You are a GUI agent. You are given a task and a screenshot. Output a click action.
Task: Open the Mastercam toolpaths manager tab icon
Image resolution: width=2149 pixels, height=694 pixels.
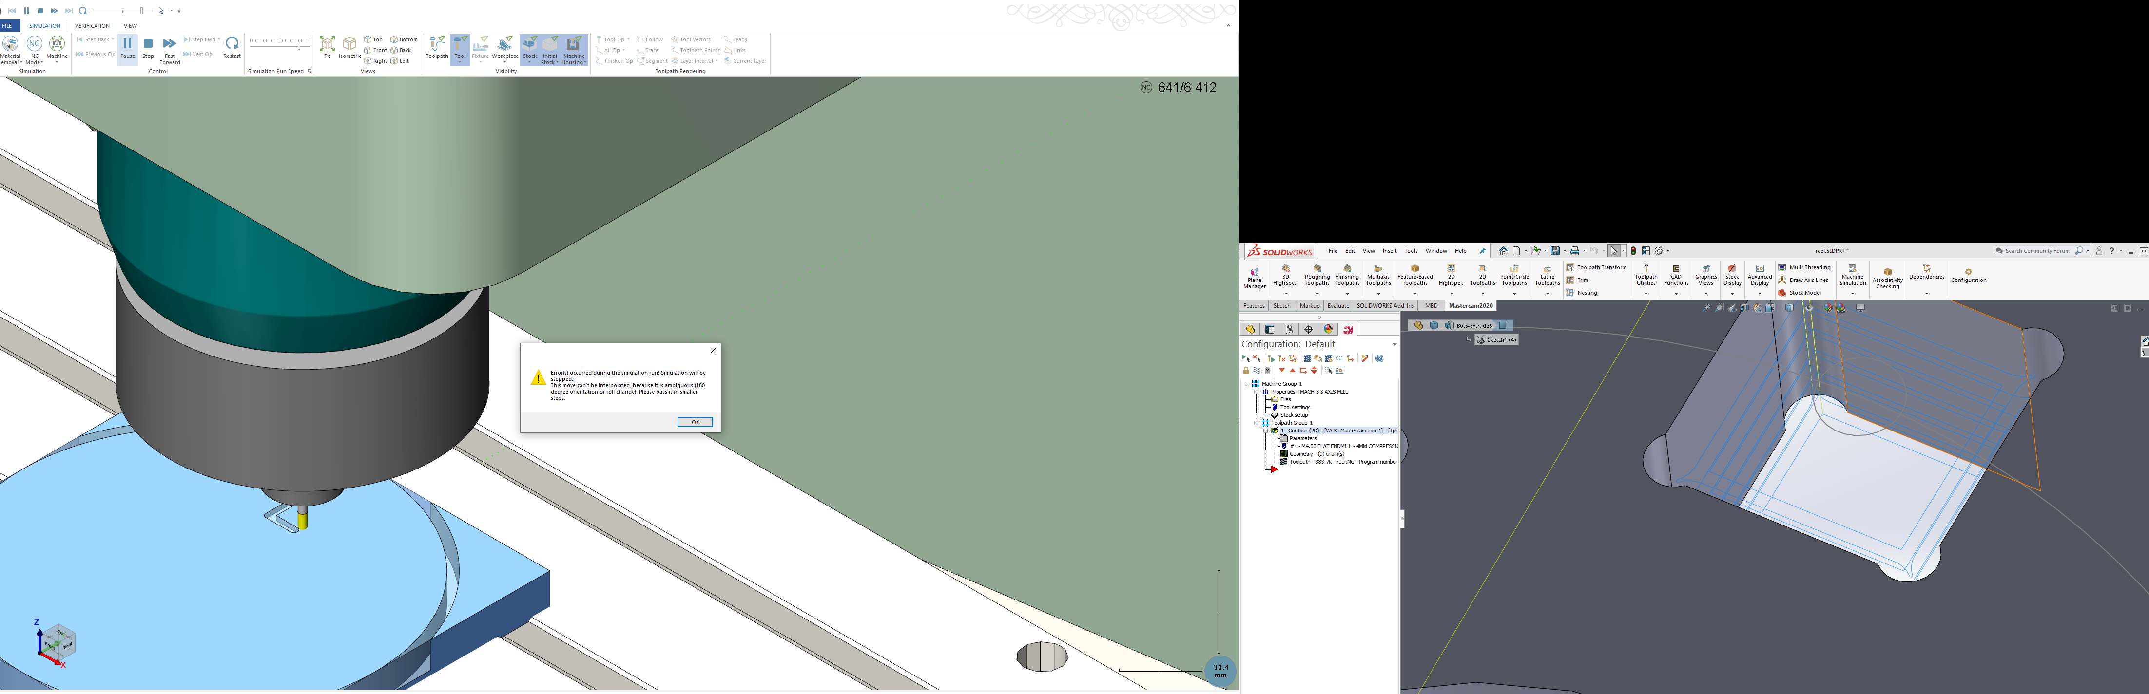1348,329
